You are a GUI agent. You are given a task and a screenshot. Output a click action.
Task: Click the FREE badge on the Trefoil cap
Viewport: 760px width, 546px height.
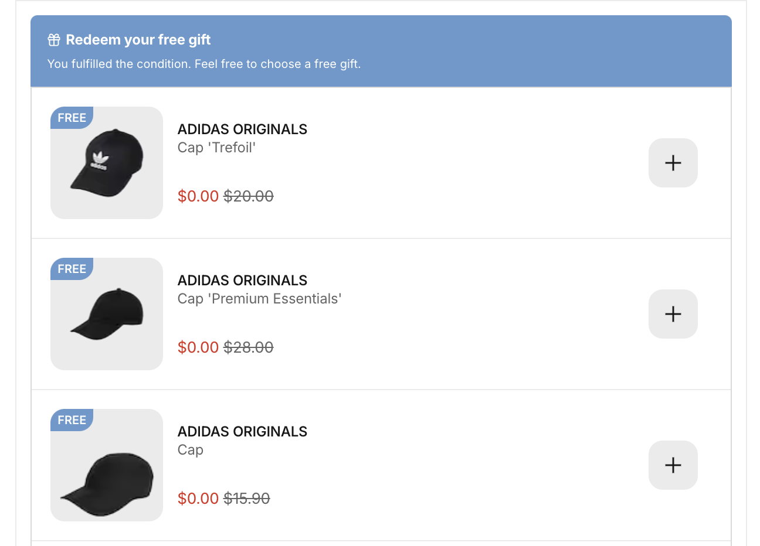72,118
